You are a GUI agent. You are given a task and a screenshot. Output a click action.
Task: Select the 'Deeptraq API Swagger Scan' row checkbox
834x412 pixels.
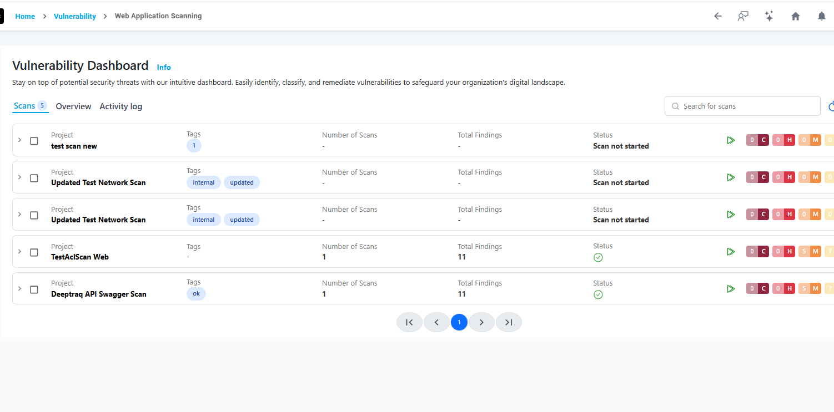(34, 289)
